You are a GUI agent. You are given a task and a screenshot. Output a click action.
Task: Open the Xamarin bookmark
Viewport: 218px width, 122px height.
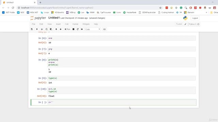(189, 13)
